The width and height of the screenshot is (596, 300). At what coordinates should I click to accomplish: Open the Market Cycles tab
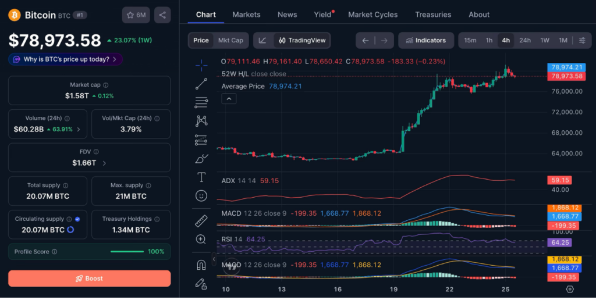coord(372,15)
